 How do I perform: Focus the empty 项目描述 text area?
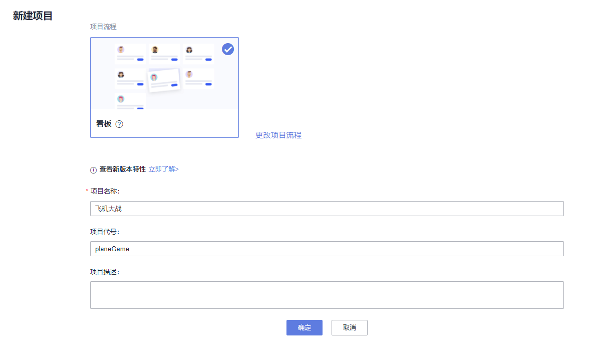pyautogui.click(x=327, y=295)
